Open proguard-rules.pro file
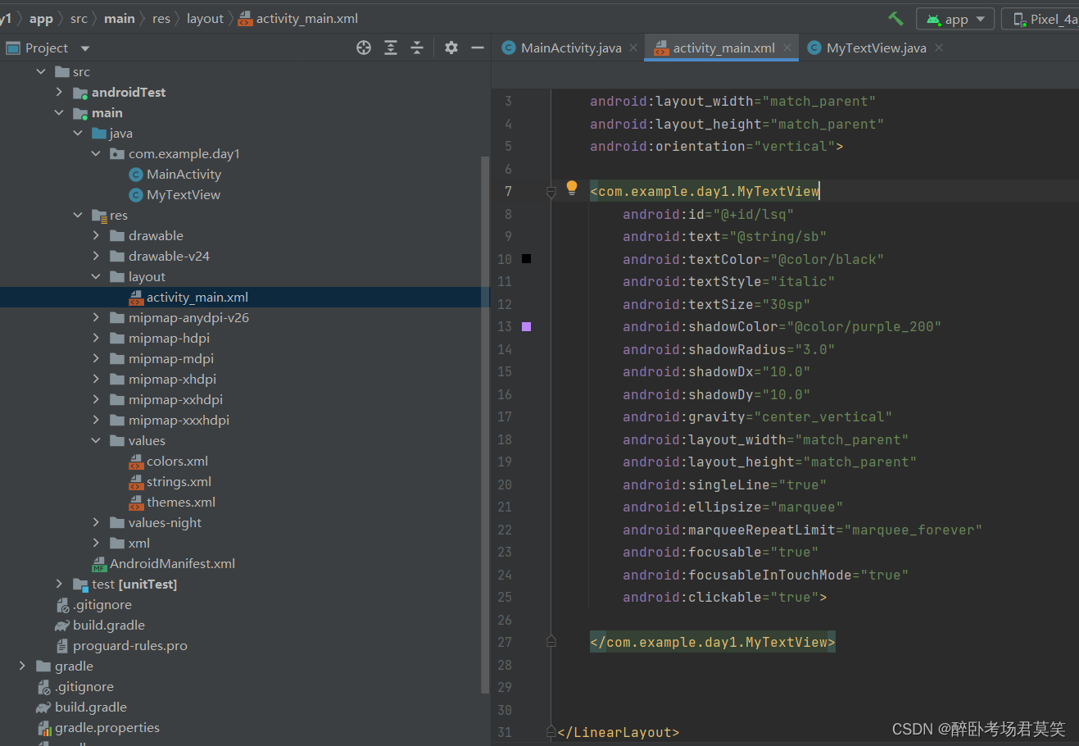The image size is (1079, 746). tap(122, 645)
